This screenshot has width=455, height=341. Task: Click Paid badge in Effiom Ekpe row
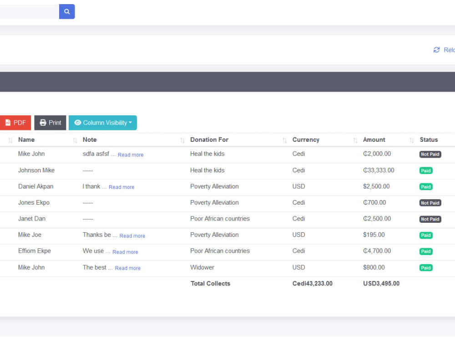(x=426, y=251)
